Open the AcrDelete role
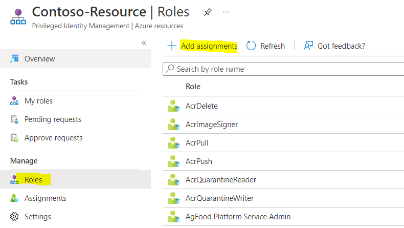 [201, 106]
